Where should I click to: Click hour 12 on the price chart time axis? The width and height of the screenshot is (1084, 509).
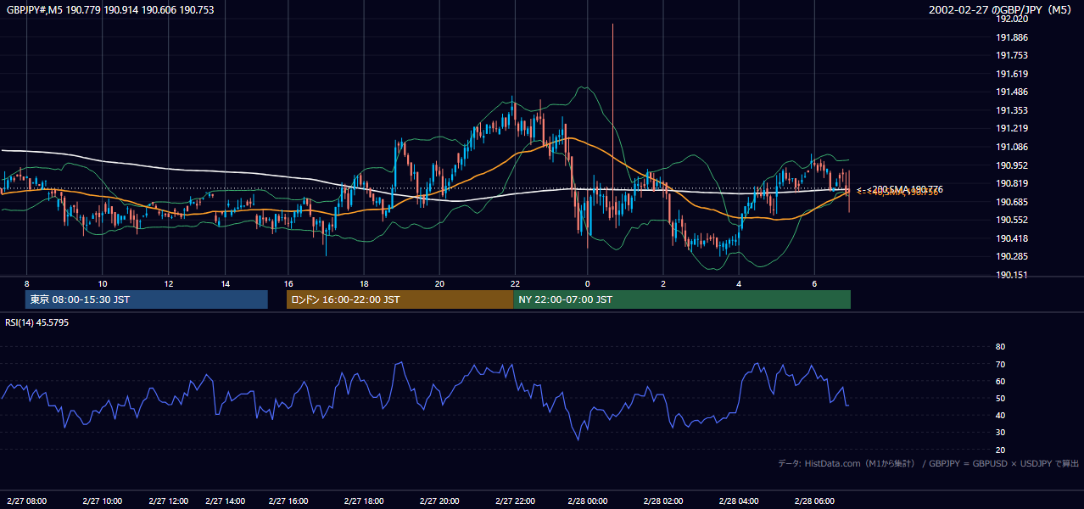pos(168,283)
